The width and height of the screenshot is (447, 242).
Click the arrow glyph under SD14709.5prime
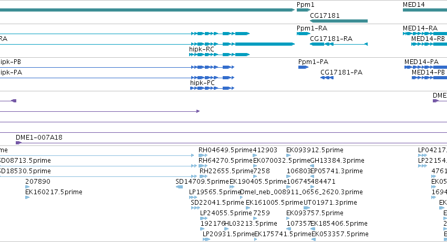coord(179,187)
